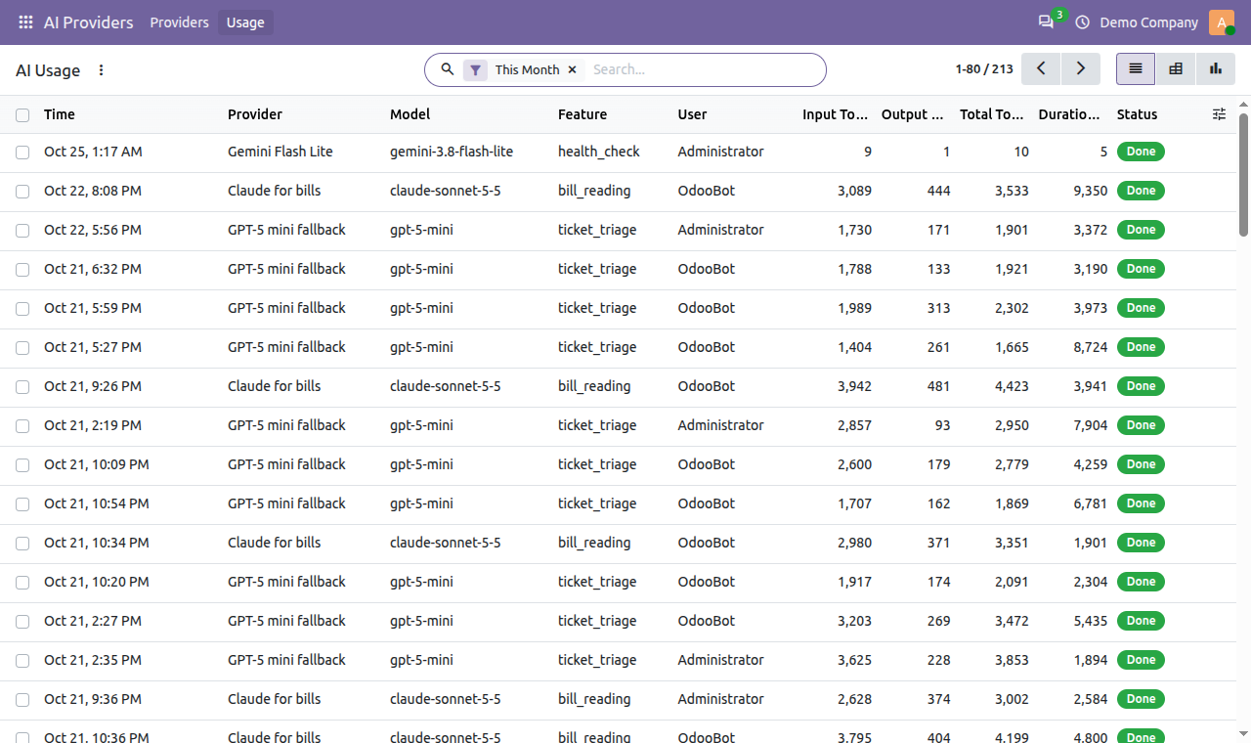
Task: Open optional columns adjust icon
Action: pyautogui.click(x=1219, y=114)
